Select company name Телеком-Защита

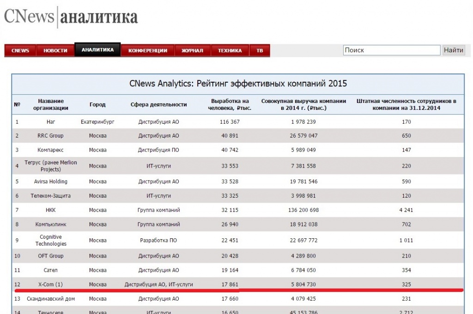pos(50,196)
